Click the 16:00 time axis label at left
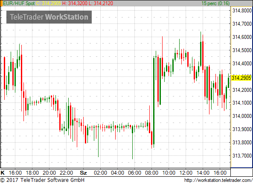Image resolution: width=253 pixels, height=184 pixels. [x=15, y=173]
